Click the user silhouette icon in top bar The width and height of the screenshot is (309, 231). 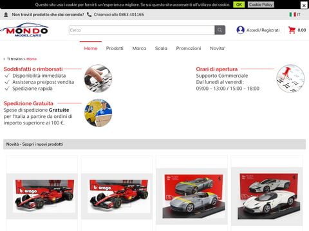[6, 15]
